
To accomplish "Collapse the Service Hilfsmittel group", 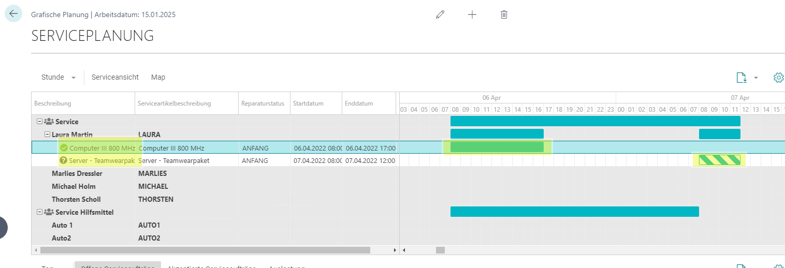I will pyautogui.click(x=39, y=212).
